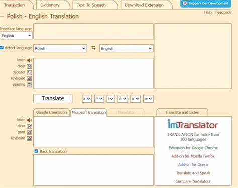Open the Help link
This screenshot has width=238, height=188.
(x=208, y=12)
